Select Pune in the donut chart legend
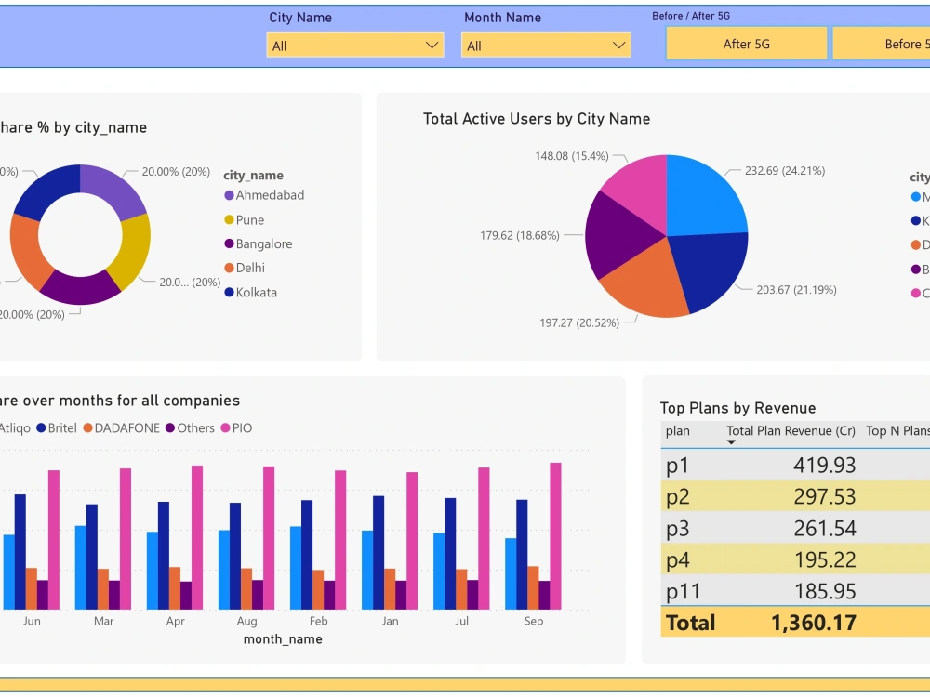 pos(251,219)
